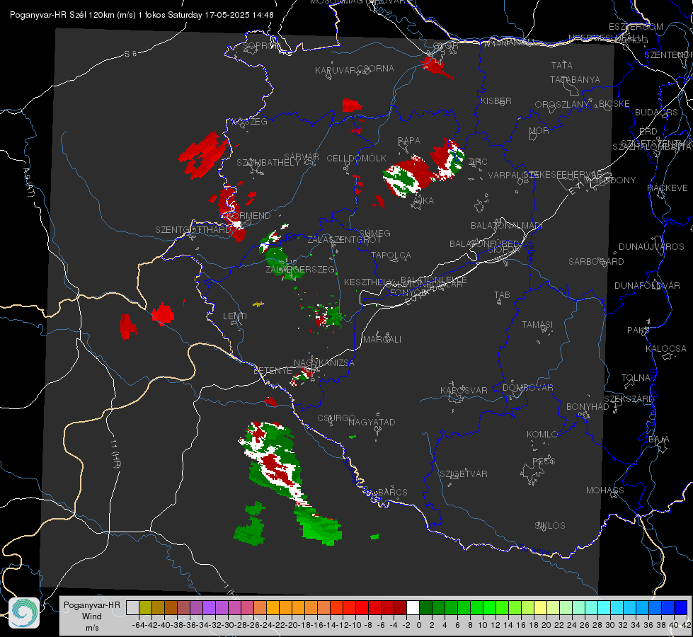Click the KAPOSVAR city label

pos(464,390)
